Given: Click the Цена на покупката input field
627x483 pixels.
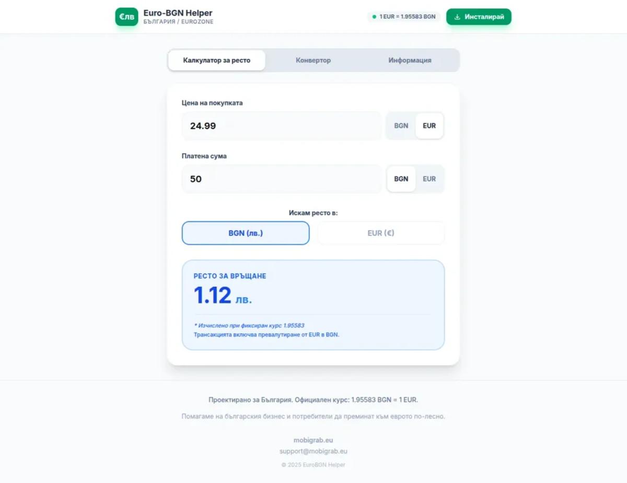Looking at the screenshot, I should coord(282,126).
